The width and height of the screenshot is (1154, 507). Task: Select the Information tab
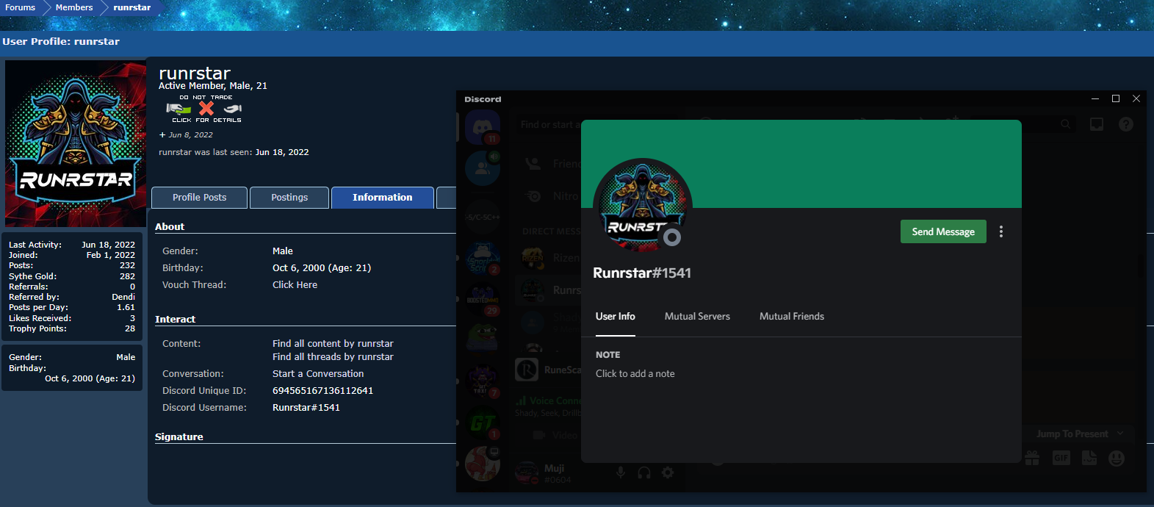[383, 198]
